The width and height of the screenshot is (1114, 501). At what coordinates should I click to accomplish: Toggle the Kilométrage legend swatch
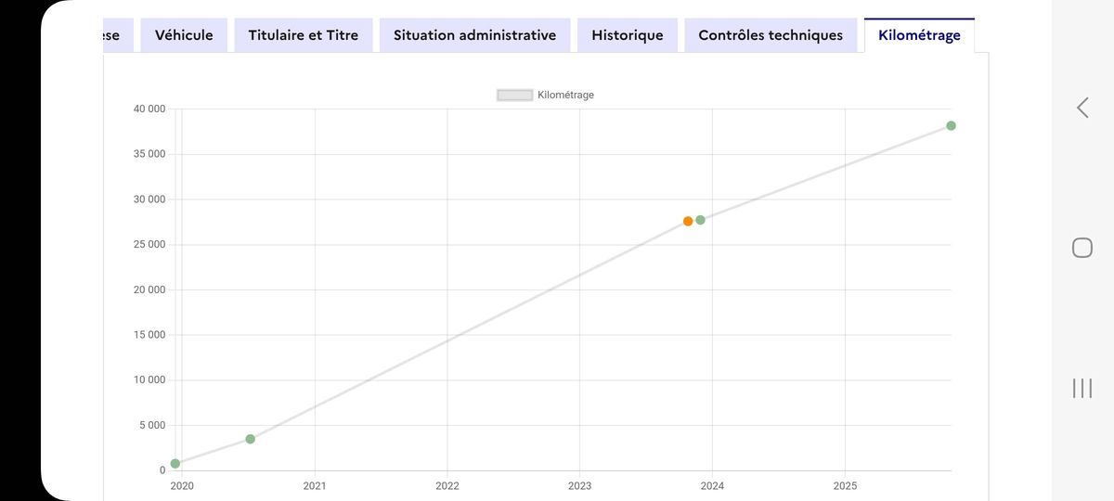pos(514,95)
